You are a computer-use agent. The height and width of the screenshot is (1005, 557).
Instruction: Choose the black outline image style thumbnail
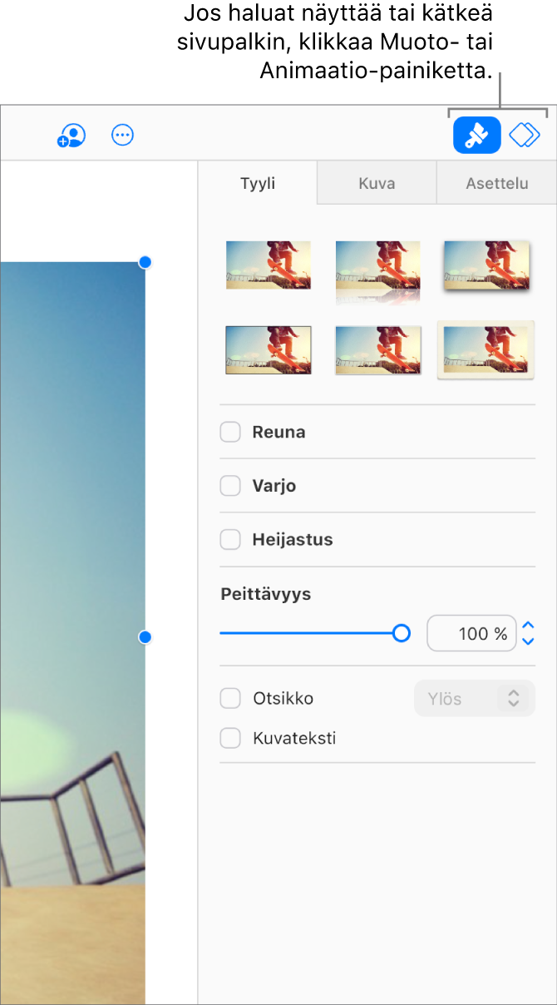(x=269, y=349)
